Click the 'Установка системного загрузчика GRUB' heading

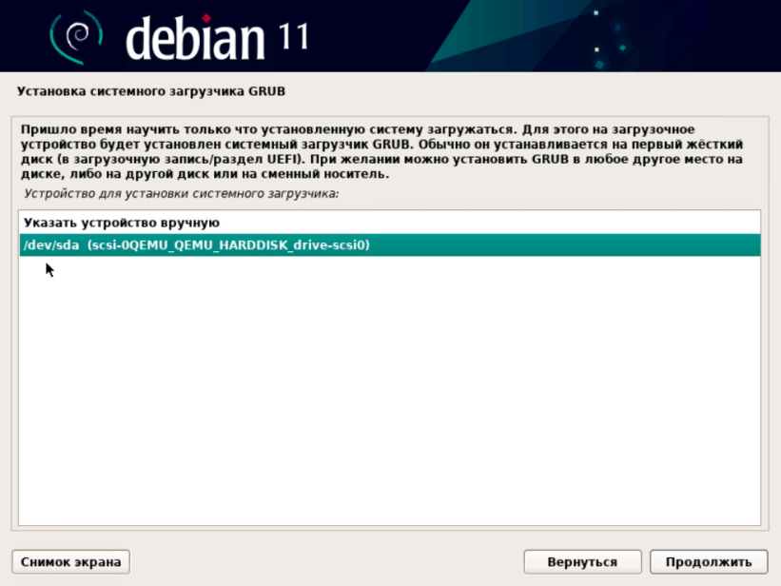[151, 91]
